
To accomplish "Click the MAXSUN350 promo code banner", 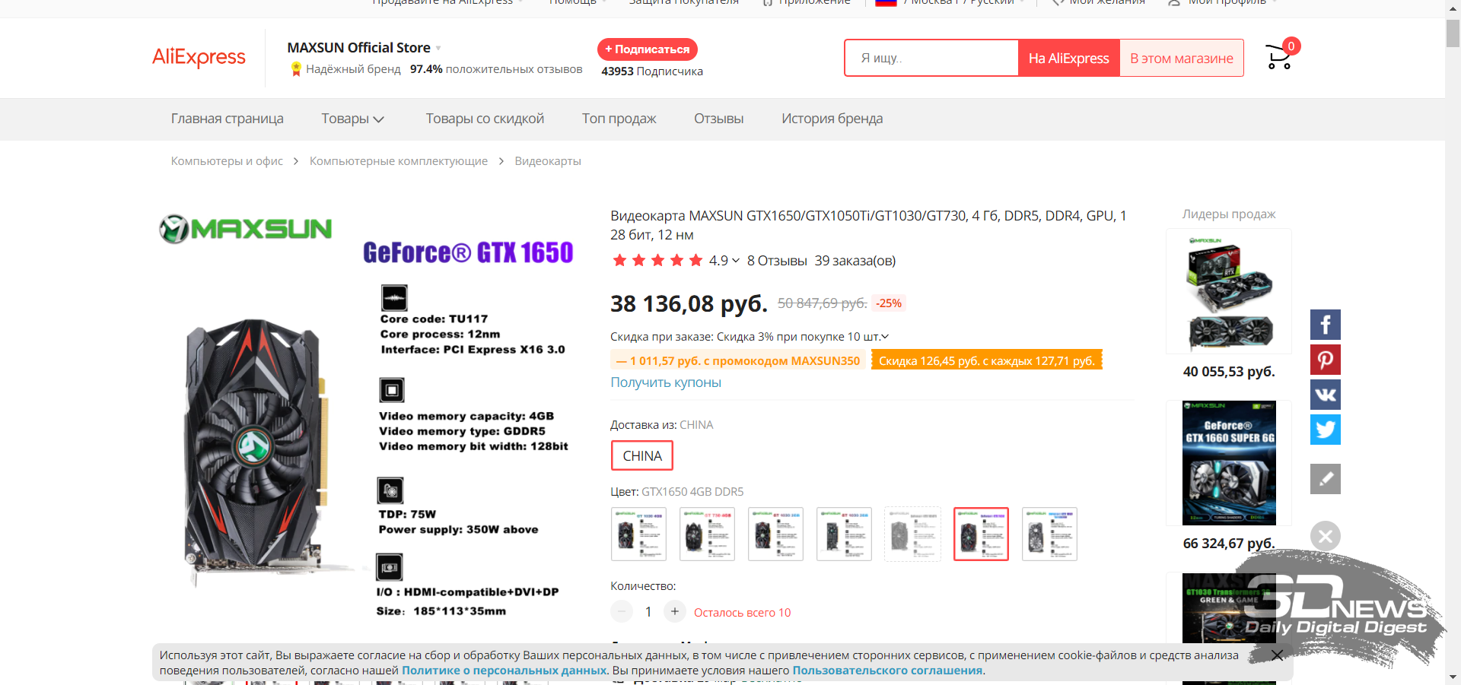I will coord(737,360).
